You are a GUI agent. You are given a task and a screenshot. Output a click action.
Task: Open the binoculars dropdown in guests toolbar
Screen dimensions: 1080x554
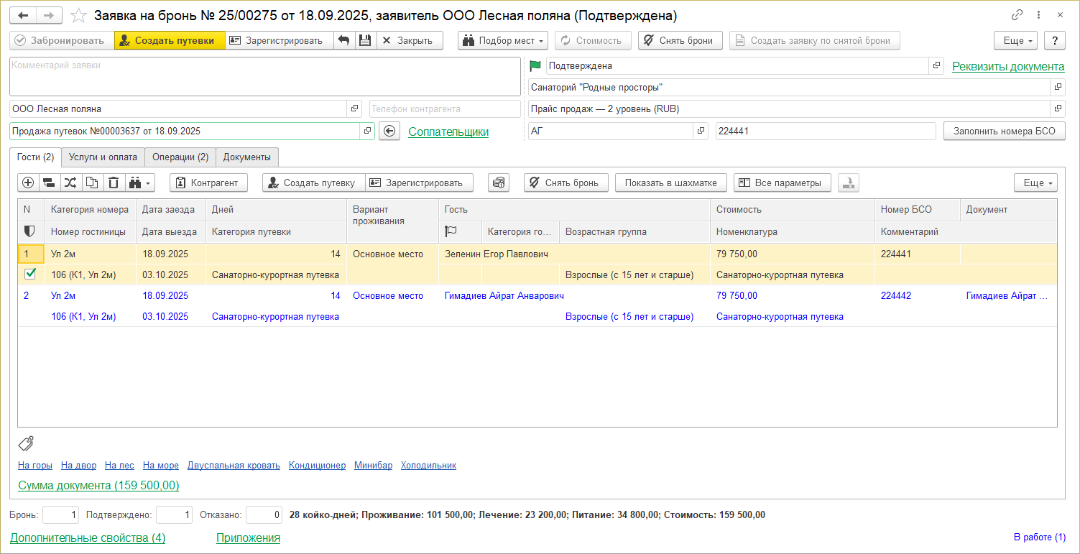point(140,183)
